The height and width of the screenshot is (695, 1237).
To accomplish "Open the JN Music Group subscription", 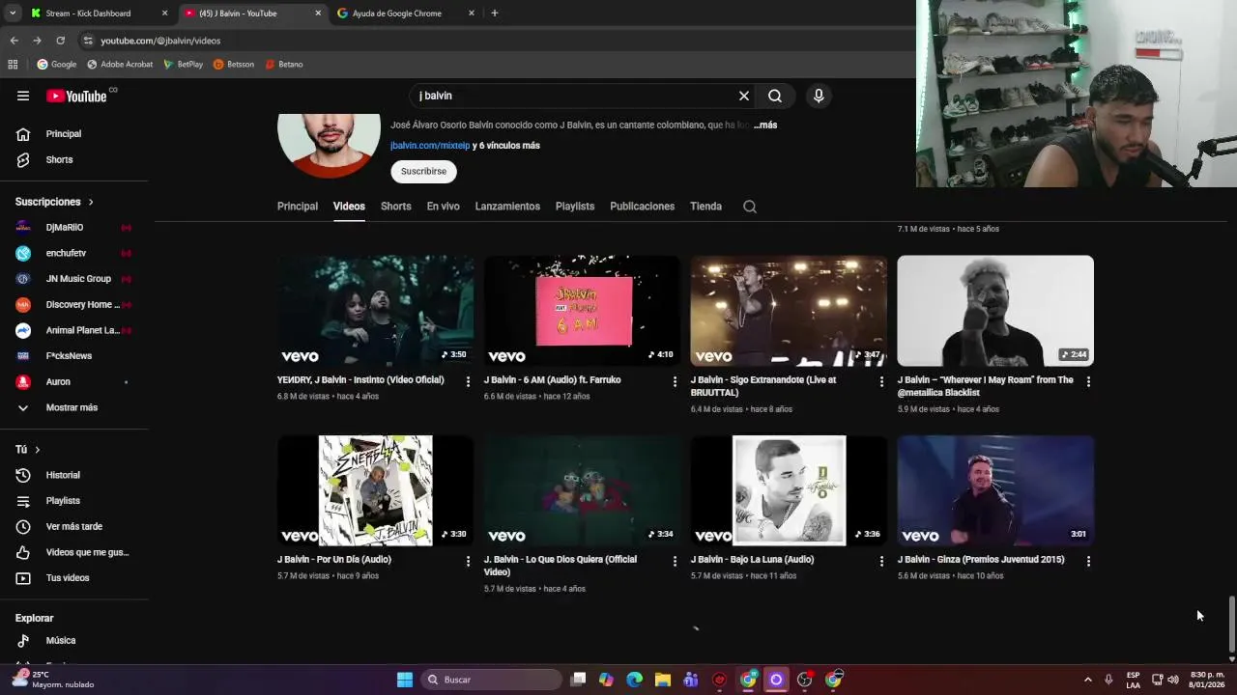I will (x=74, y=278).
